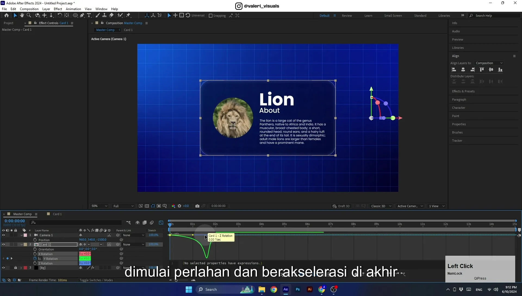The width and height of the screenshot is (522, 296).
Task: Click Toggle Switches / Modes button
Action: click(96, 280)
